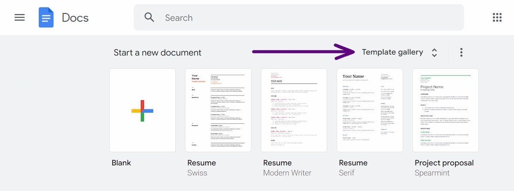
Task: Open the main hamburger menu
Action: click(20, 18)
